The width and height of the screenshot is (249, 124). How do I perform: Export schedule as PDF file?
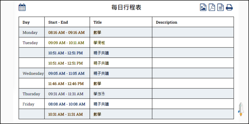(x=212, y=7)
